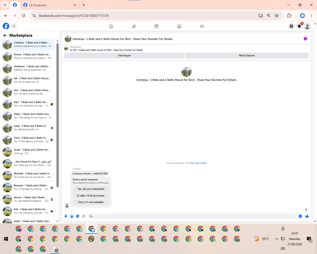317x254 pixels.
Task: Send quick reply 'In talks, I'll let you know'
Action: click(x=91, y=196)
